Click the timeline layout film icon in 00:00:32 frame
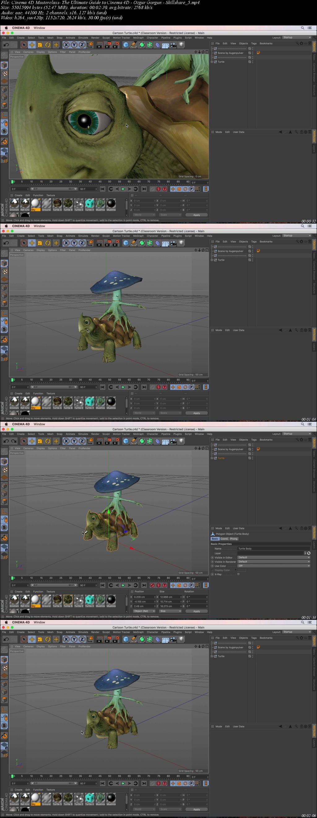The width and height of the screenshot is (317, 818). coord(206,189)
